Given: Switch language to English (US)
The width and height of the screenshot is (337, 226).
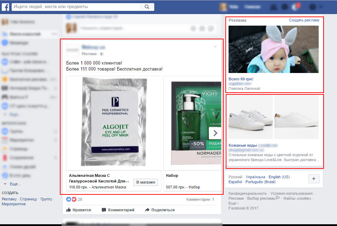Looking at the screenshot, I should 279,177.
